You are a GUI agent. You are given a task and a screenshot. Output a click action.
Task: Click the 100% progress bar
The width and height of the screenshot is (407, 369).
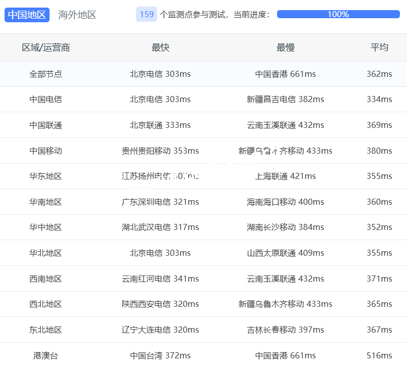click(x=338, y=14)
